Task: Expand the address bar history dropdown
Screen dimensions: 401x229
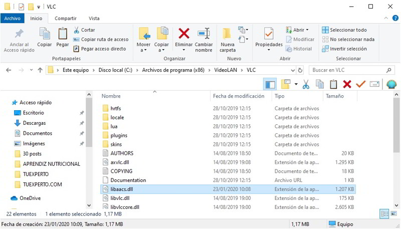Action: coord(293,70)
